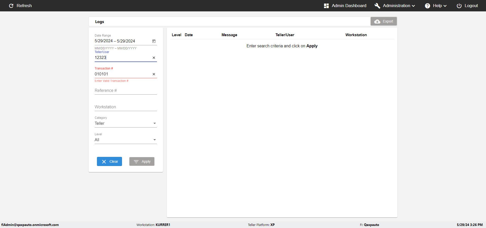486x228 pixels.
Task: Expand the Help menu chevron
Action: click(x=445, y=6)
